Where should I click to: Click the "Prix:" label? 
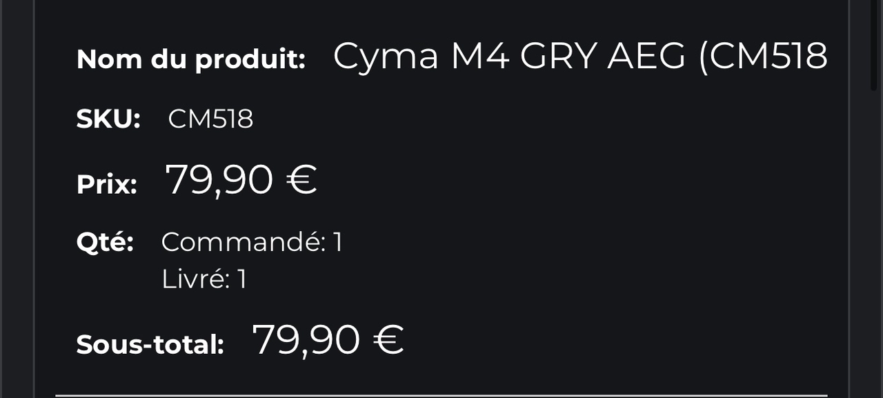(107, 184)
